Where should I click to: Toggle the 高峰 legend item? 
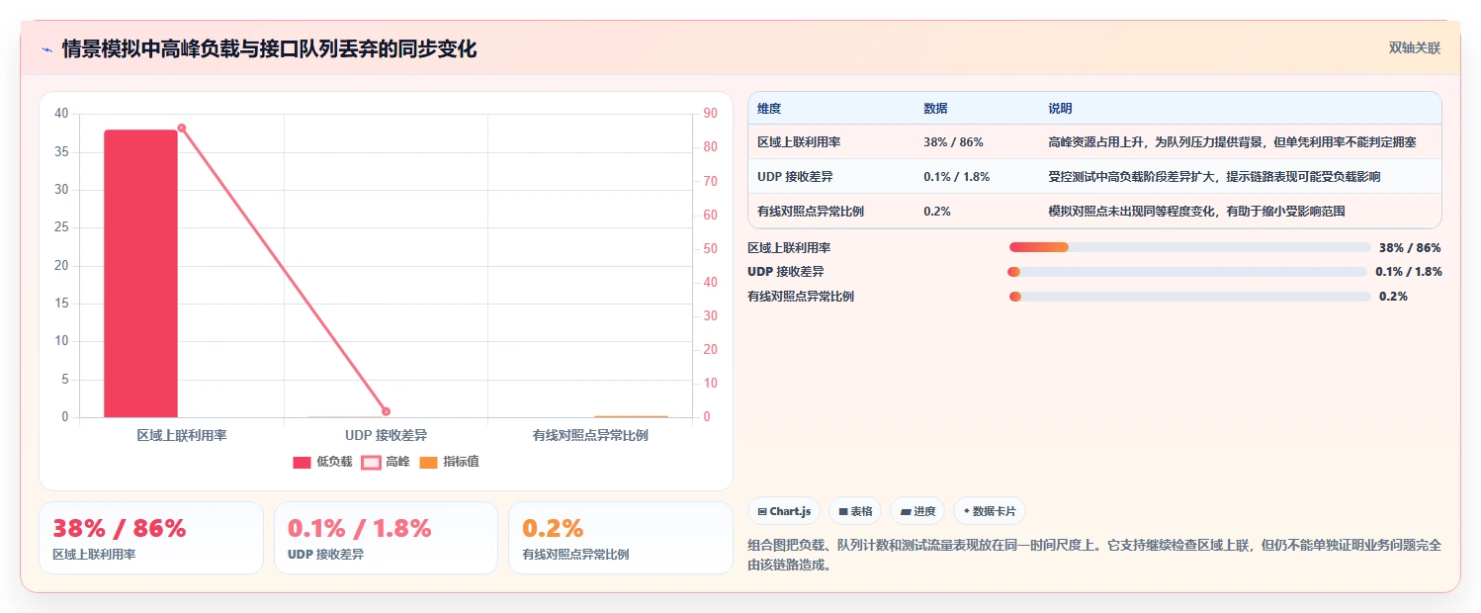pyautogui.click(x=386, y=462)
